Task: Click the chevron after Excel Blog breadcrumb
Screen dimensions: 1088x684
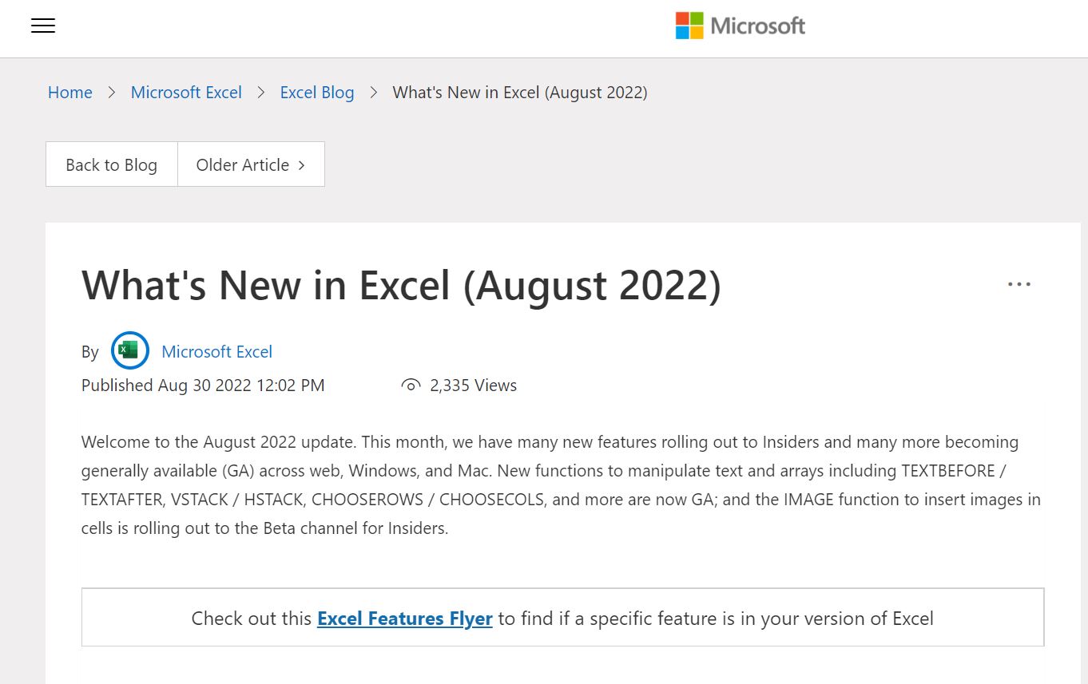Action: point(373,93)
